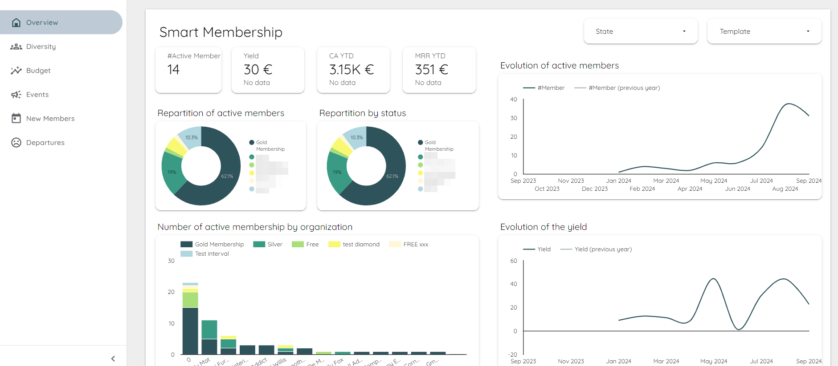838x366 pixels.
Task: Click the Events megaphone icon
Action: coord(16,95)
